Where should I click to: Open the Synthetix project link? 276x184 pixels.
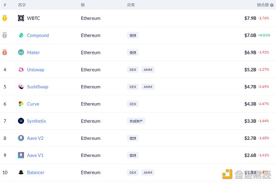pos(36,121)
